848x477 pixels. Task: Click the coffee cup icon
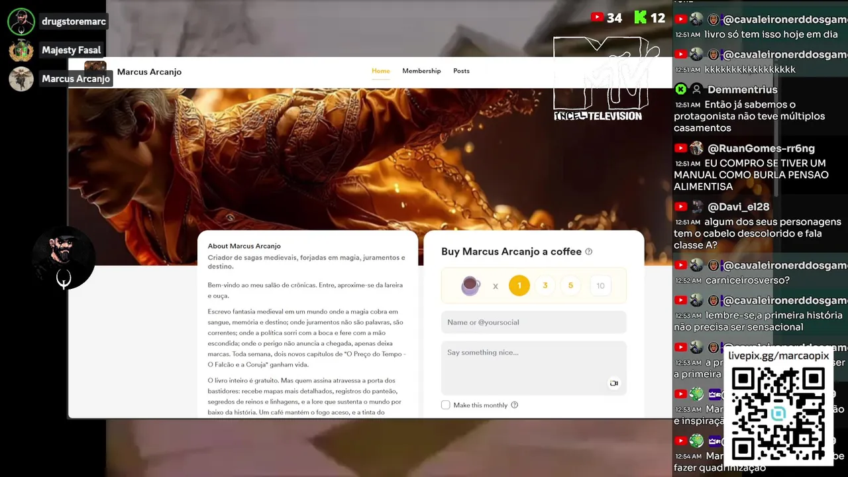tap(470, 286)
